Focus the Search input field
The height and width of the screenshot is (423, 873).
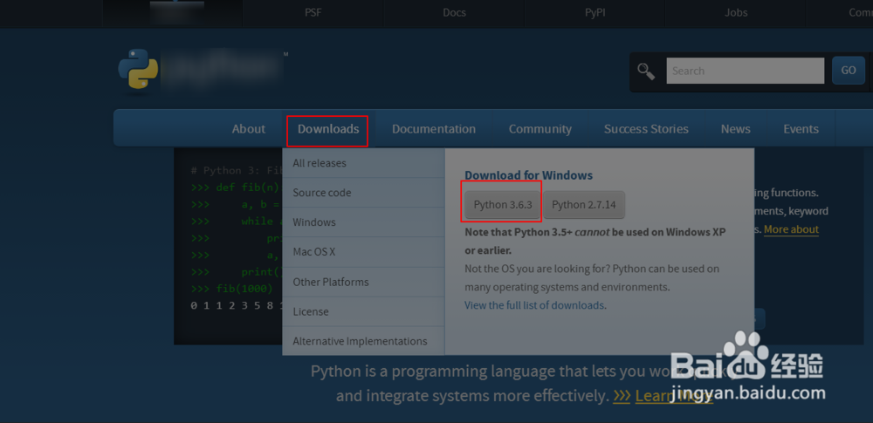745,71
